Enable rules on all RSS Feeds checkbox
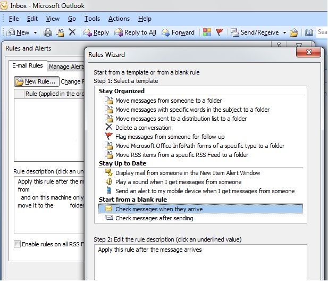This screenshot has height=282, width=328. pos(18,244)
